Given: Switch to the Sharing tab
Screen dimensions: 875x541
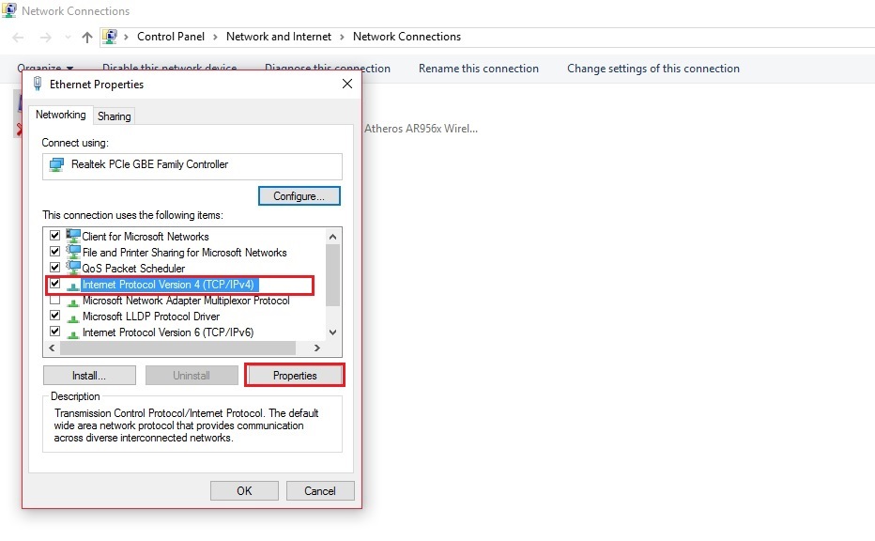Looking at the screenshot, I should 115,116.
